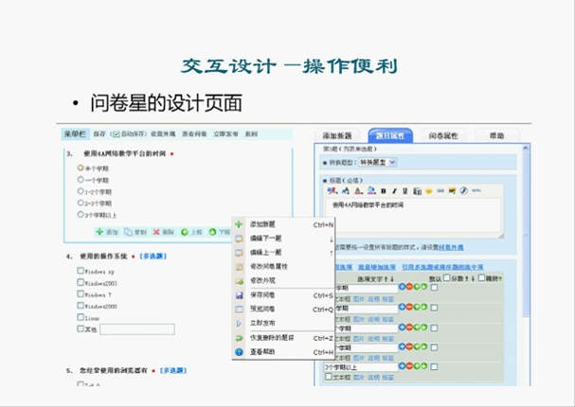Click the last green arrow icon in 3个学期以上 row

pyautogui.click(x=423, y=365)
